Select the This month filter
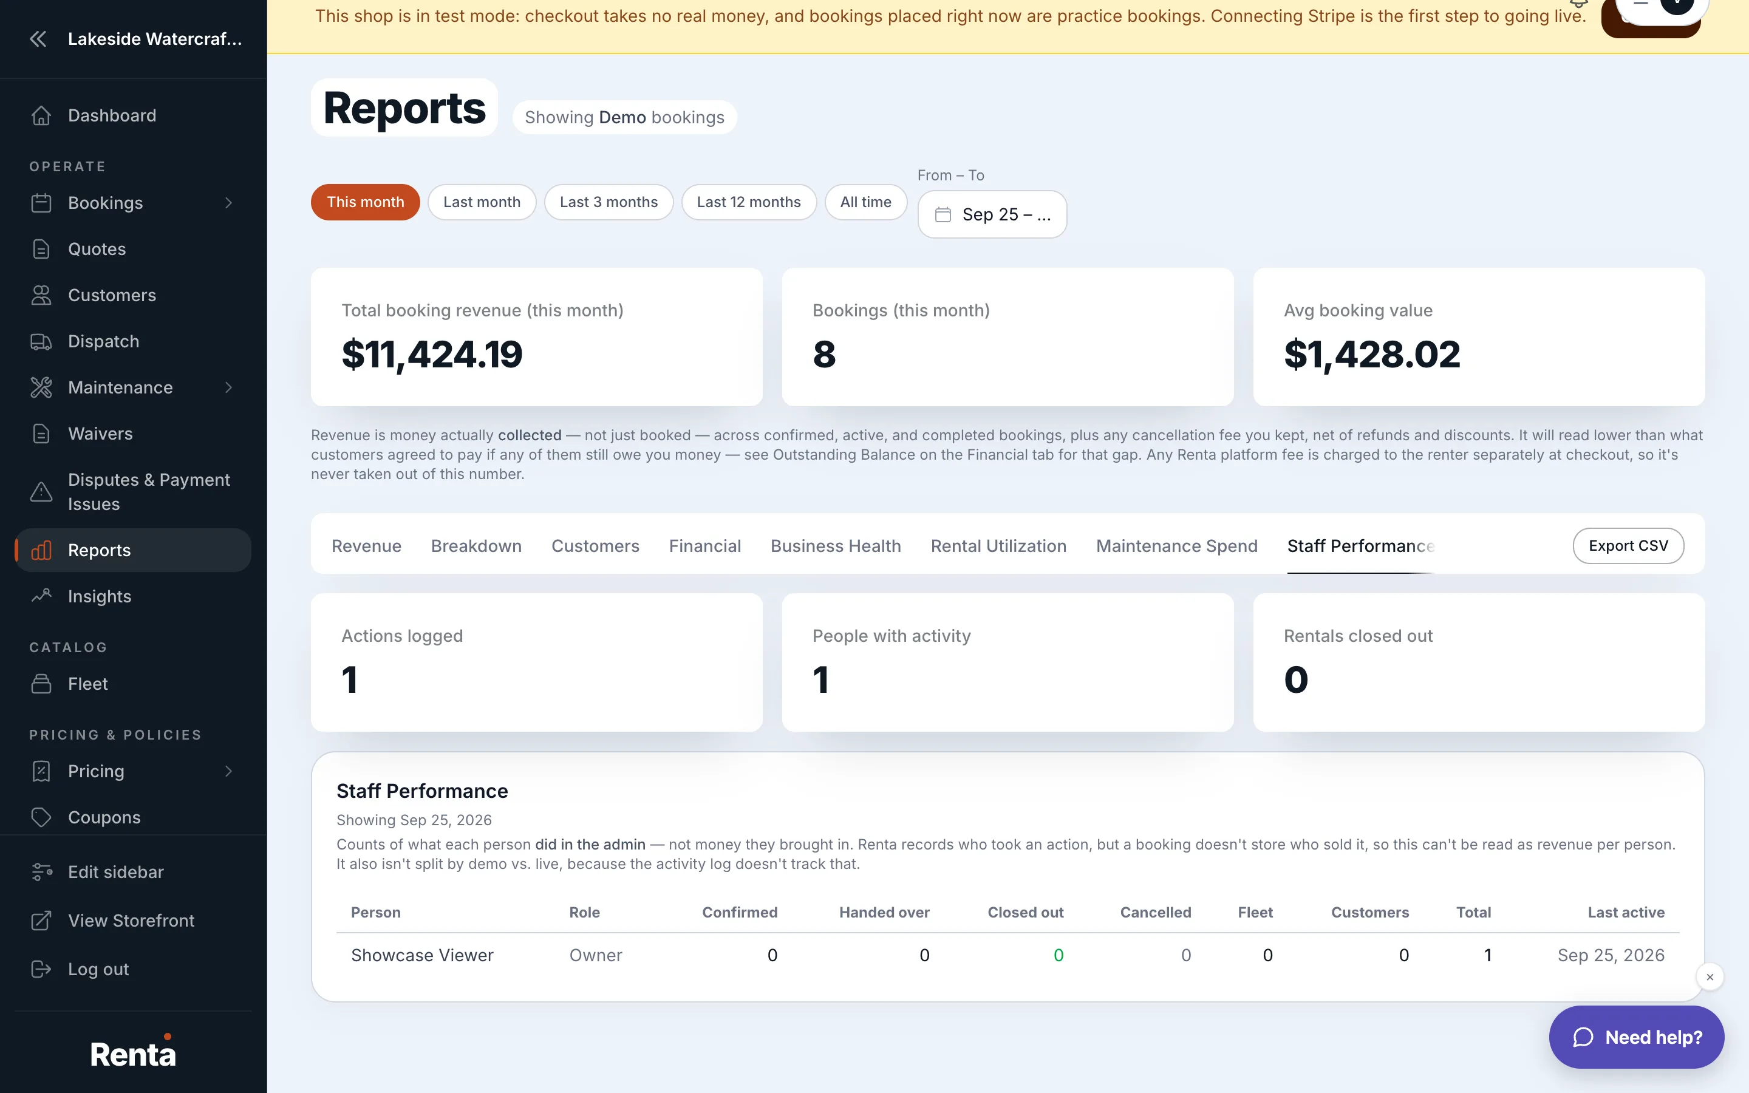The width and height of the screenshot is (1749, 1093). point(365,202)
